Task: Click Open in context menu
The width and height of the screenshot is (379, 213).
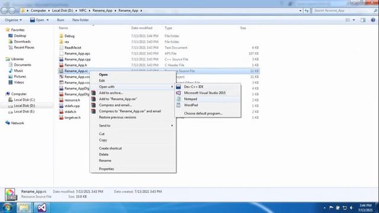Action: click(x=103, y=75)
